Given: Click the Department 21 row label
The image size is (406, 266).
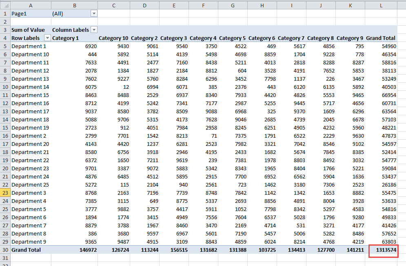Looking at the screenshot, I should click(x=31, y=152).
